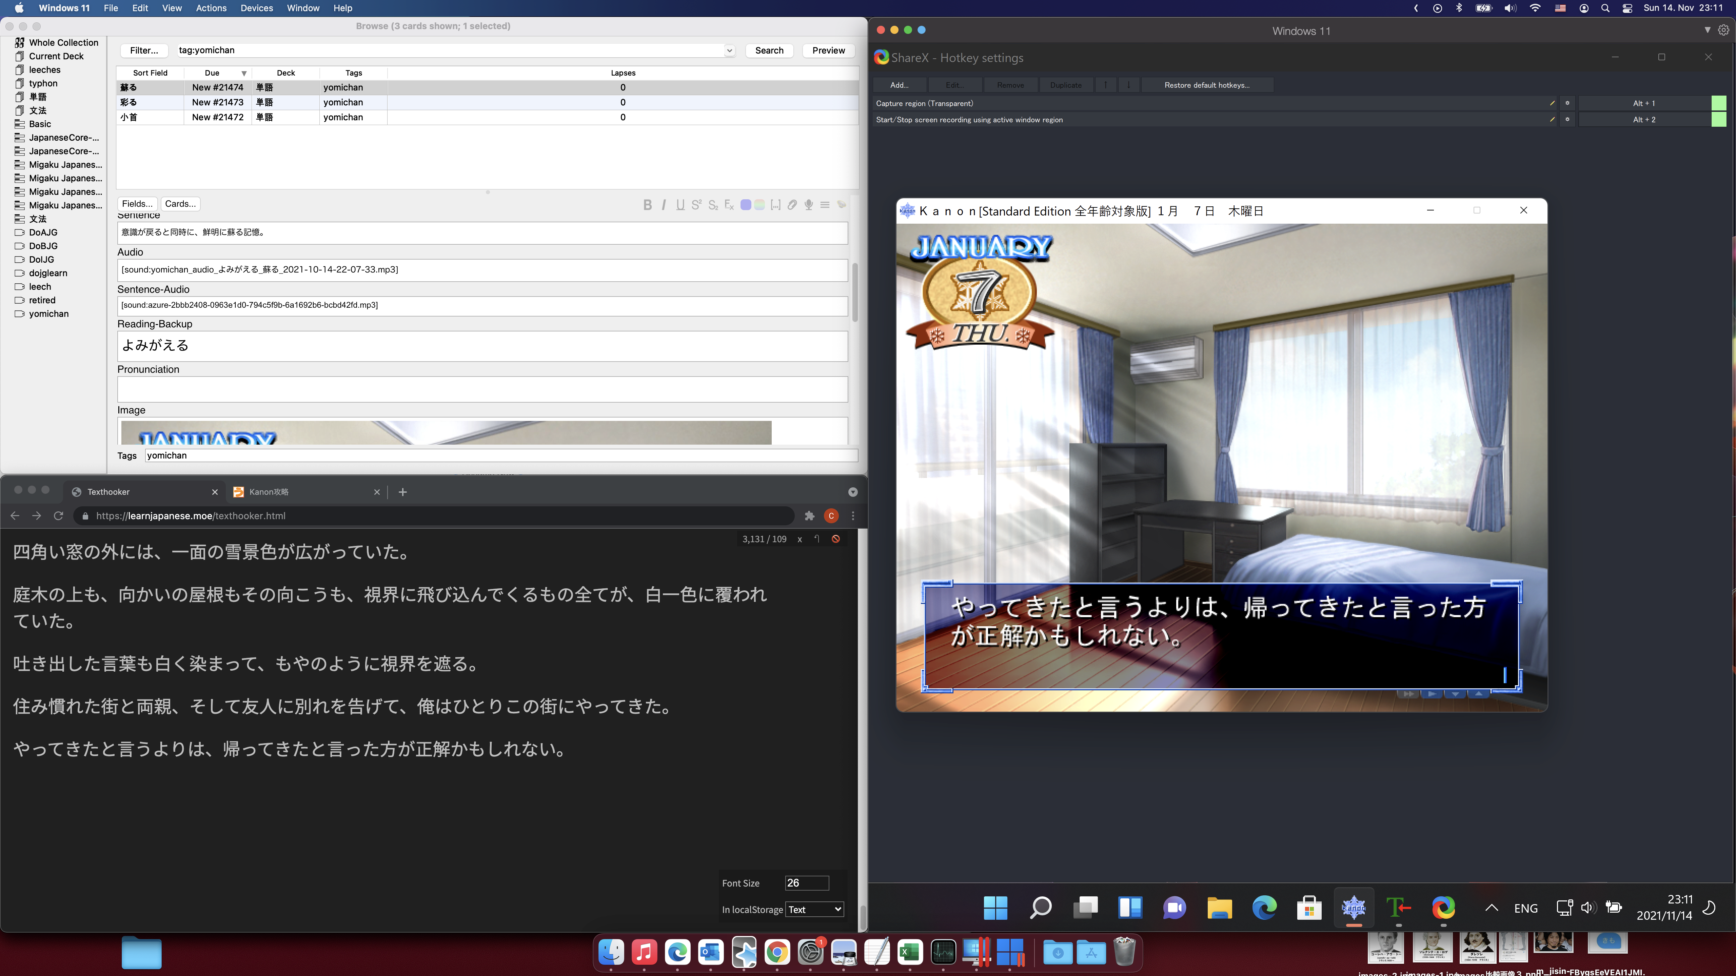
Task: Open the In localStorage Text dropdown
Action: tap(815, 909)
